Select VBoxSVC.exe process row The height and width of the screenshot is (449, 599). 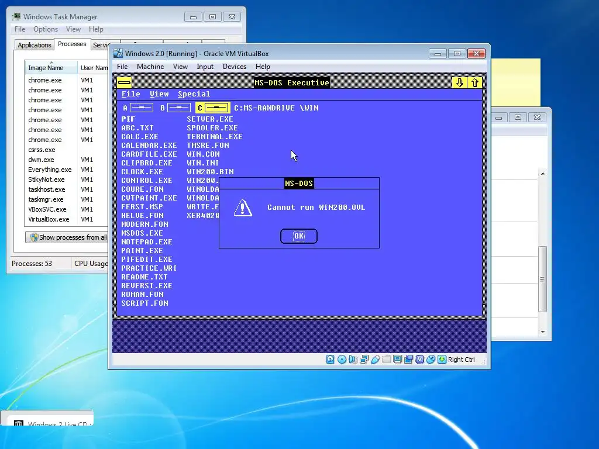(67, 209)
